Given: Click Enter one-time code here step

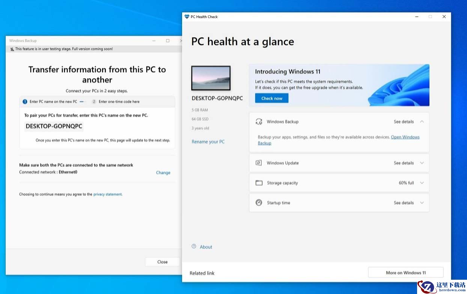Looking at the screenshot, I should point(119,101).
